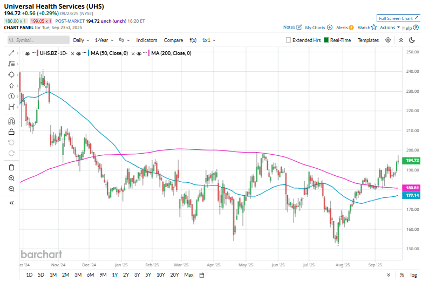Open the Fibonacci and text tools icon
Image resolution: width=422 pixels, height=282 pixels.
point(11,64)
